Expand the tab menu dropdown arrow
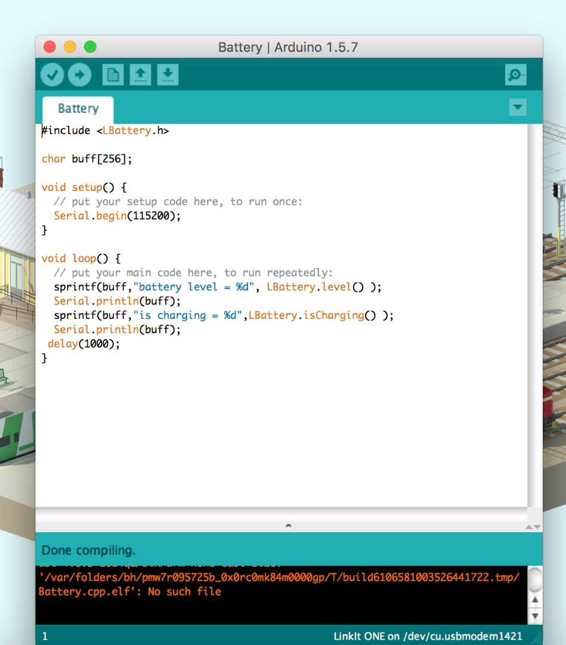 pyautogui.click(x=518, y=107)
